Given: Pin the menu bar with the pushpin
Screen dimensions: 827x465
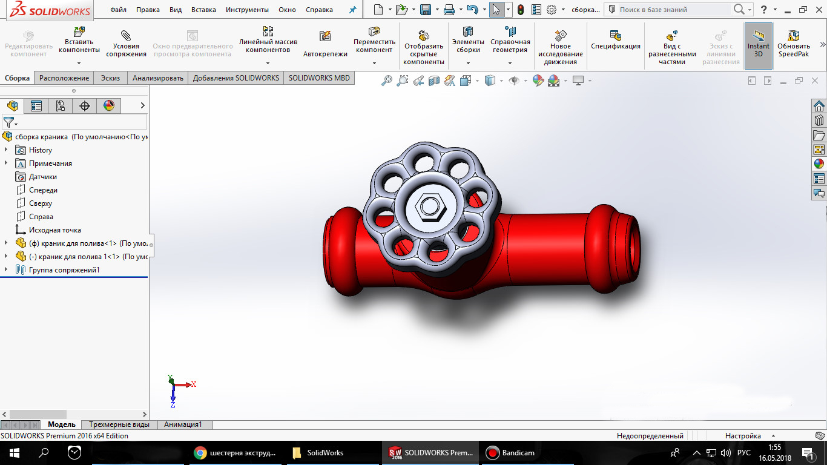Looking at the screenshot, I should coord(353,10).
